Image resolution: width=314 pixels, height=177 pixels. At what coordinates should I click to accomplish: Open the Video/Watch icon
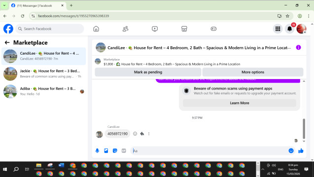(155, 29)
